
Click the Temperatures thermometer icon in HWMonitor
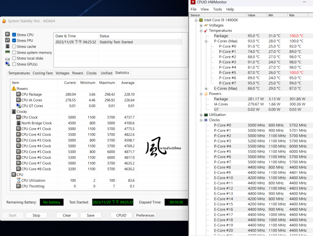(x=206, y=31)
